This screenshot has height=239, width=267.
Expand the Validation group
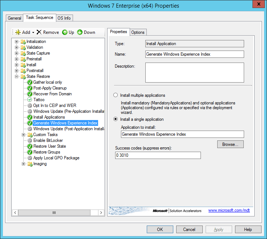coord(16,47)
